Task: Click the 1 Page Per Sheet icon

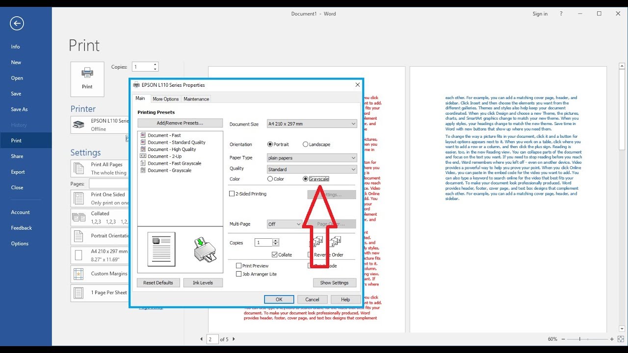Action: tap(78, 293)
